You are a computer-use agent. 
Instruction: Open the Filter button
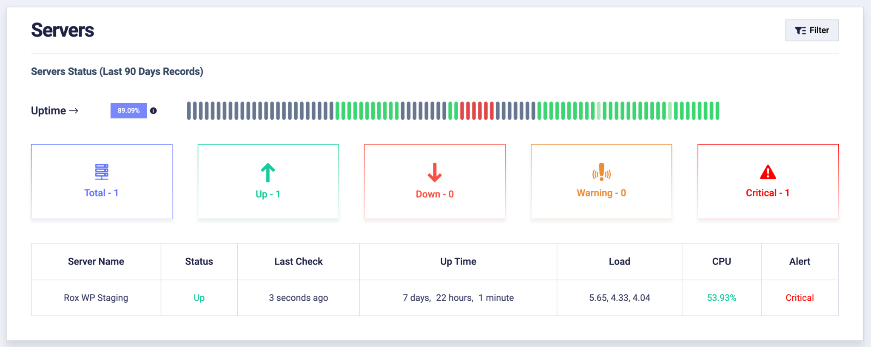coord(811,30)
